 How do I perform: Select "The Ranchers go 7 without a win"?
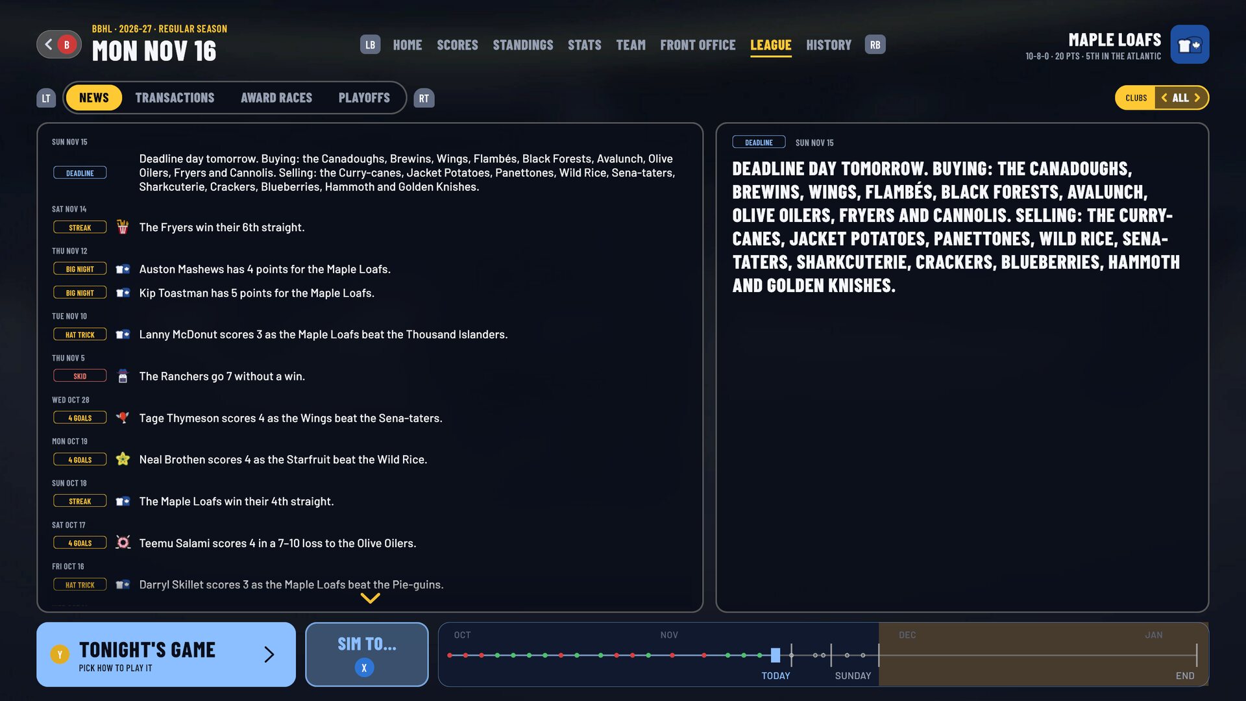pyautogui.click(x=370, y=376)
